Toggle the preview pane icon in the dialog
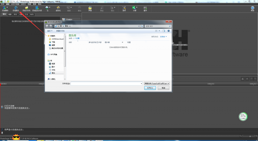The height and width of the screenshot is (141, 258). point(164,31)
